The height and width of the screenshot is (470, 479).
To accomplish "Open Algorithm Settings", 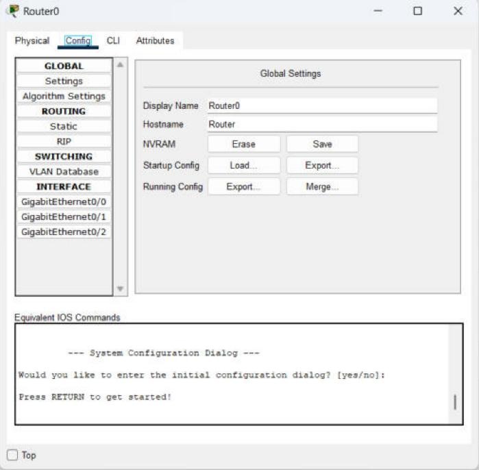I will click(64, 96).
